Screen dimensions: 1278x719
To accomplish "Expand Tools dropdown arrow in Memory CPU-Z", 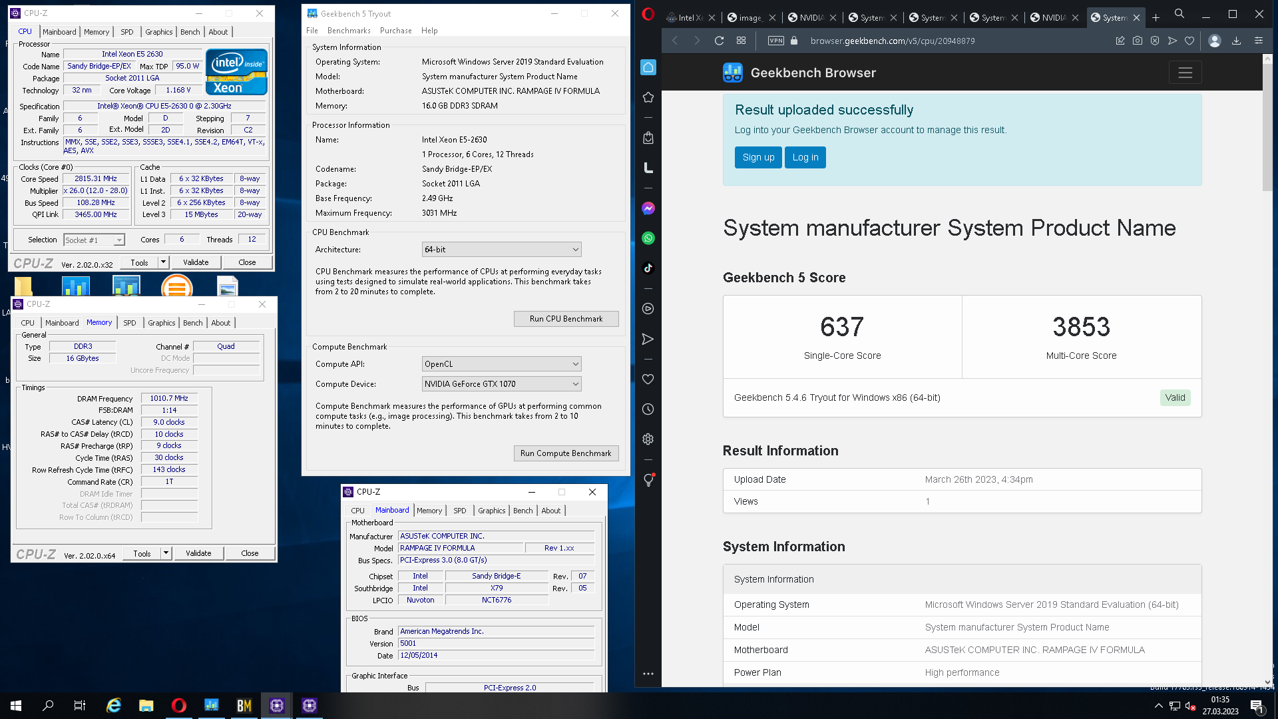I will [166, 553].
